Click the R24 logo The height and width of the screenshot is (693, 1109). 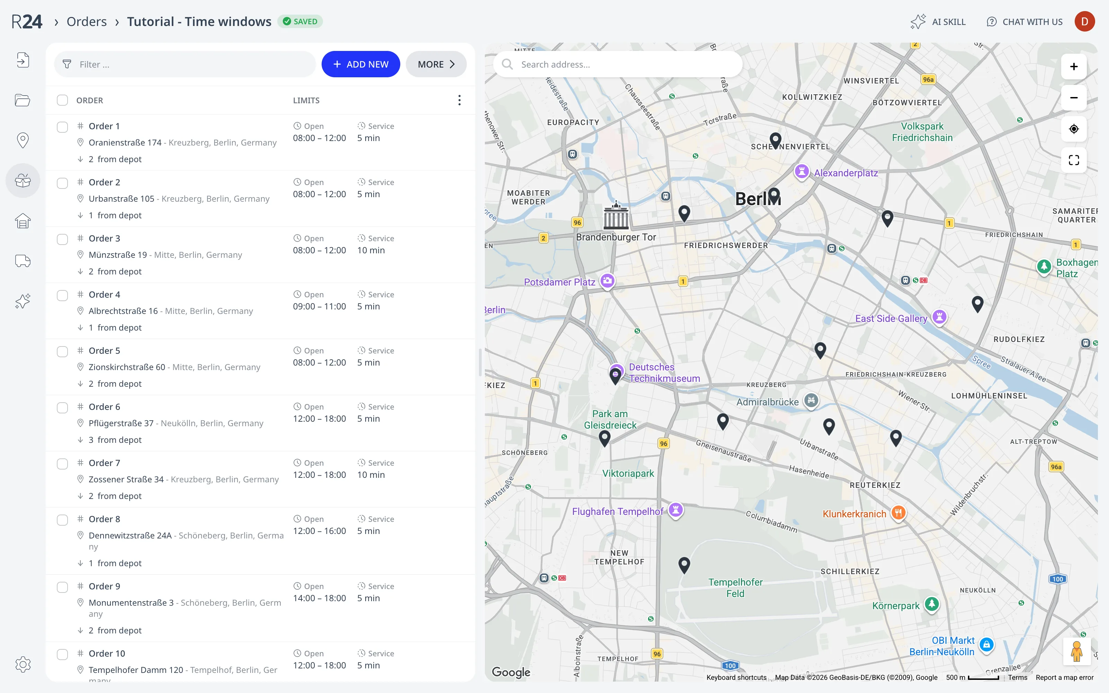pos(27,21)
